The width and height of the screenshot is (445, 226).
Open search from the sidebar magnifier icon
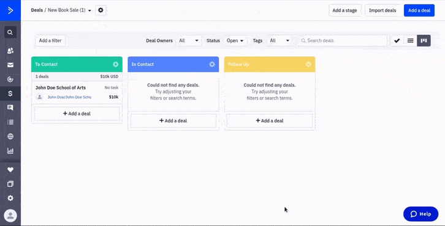click(10, 32)
